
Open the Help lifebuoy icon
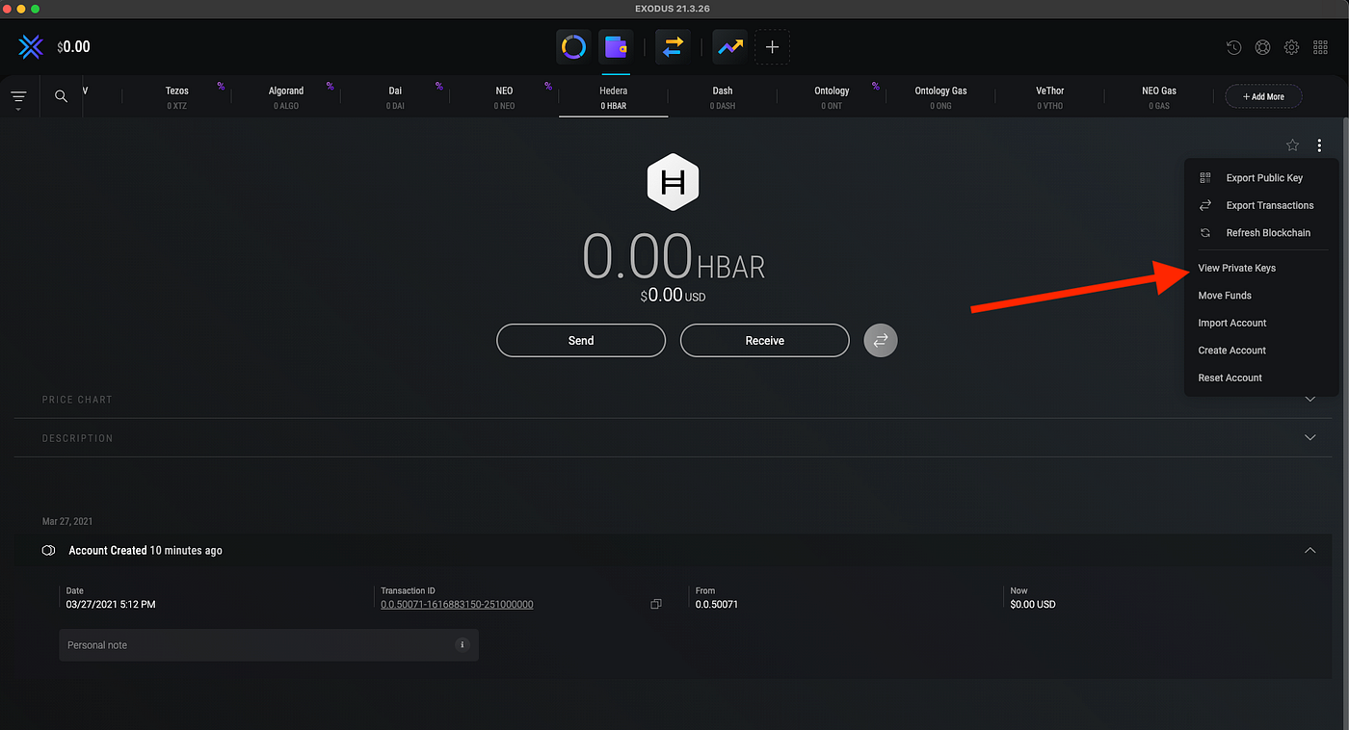(x=1262, y=47)
